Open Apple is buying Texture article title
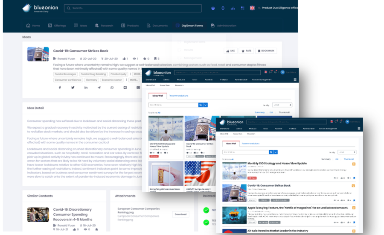The image size is (384, 235). 297,208
